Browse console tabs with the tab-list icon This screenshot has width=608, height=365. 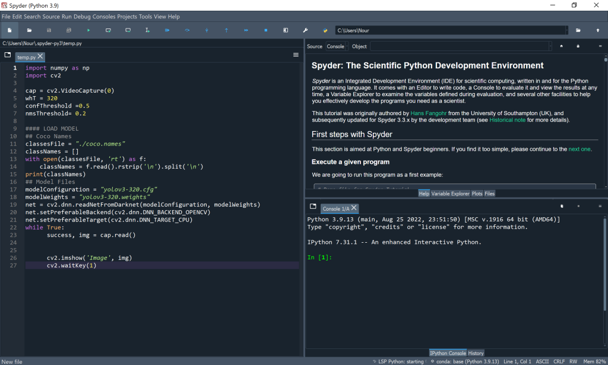(x=313, y=207)
